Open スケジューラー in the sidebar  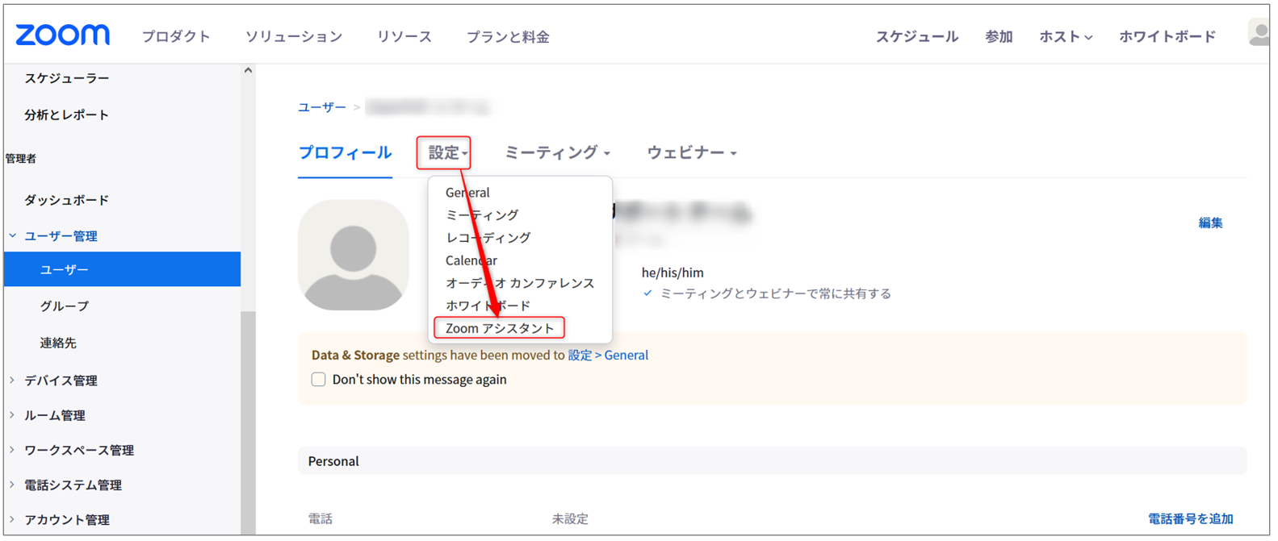[x=66, y=78]
